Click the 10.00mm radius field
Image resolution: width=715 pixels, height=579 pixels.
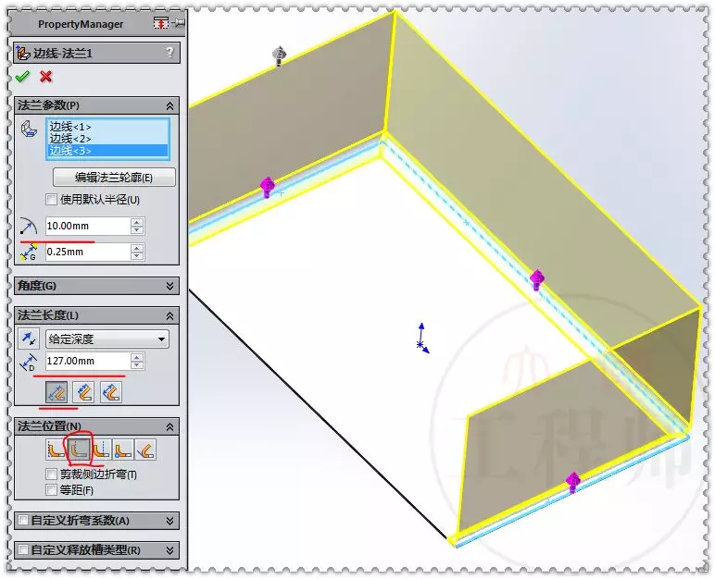tap(88, 226)
